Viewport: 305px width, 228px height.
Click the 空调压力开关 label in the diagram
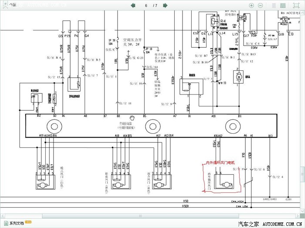pos(131,41)
